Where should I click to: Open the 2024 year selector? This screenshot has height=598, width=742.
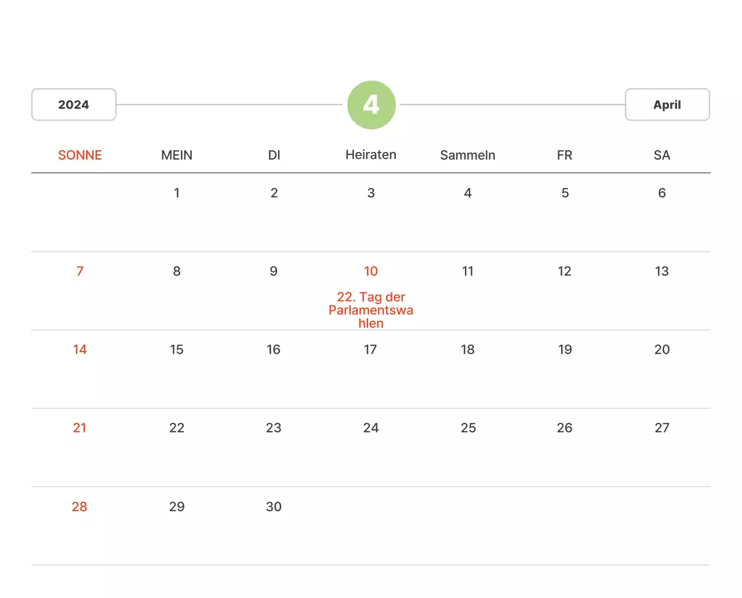click(x=74, y=105)
